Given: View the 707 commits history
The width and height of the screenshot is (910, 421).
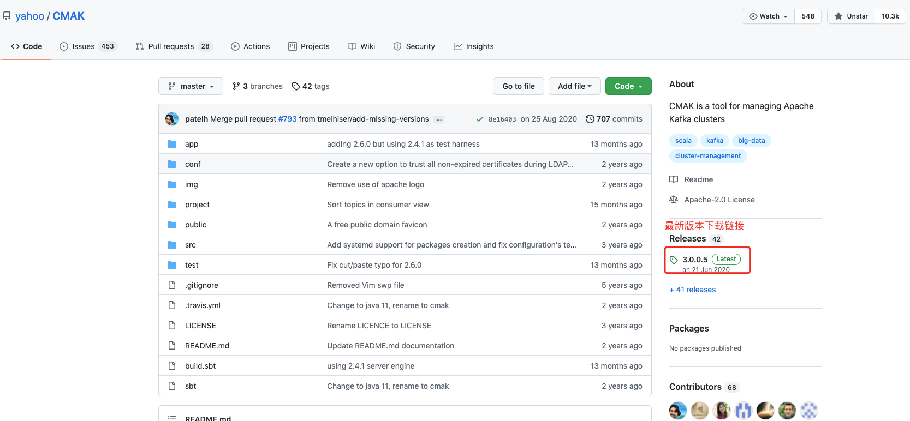Looking at the screenshot, I should click(x=614, y=119).
